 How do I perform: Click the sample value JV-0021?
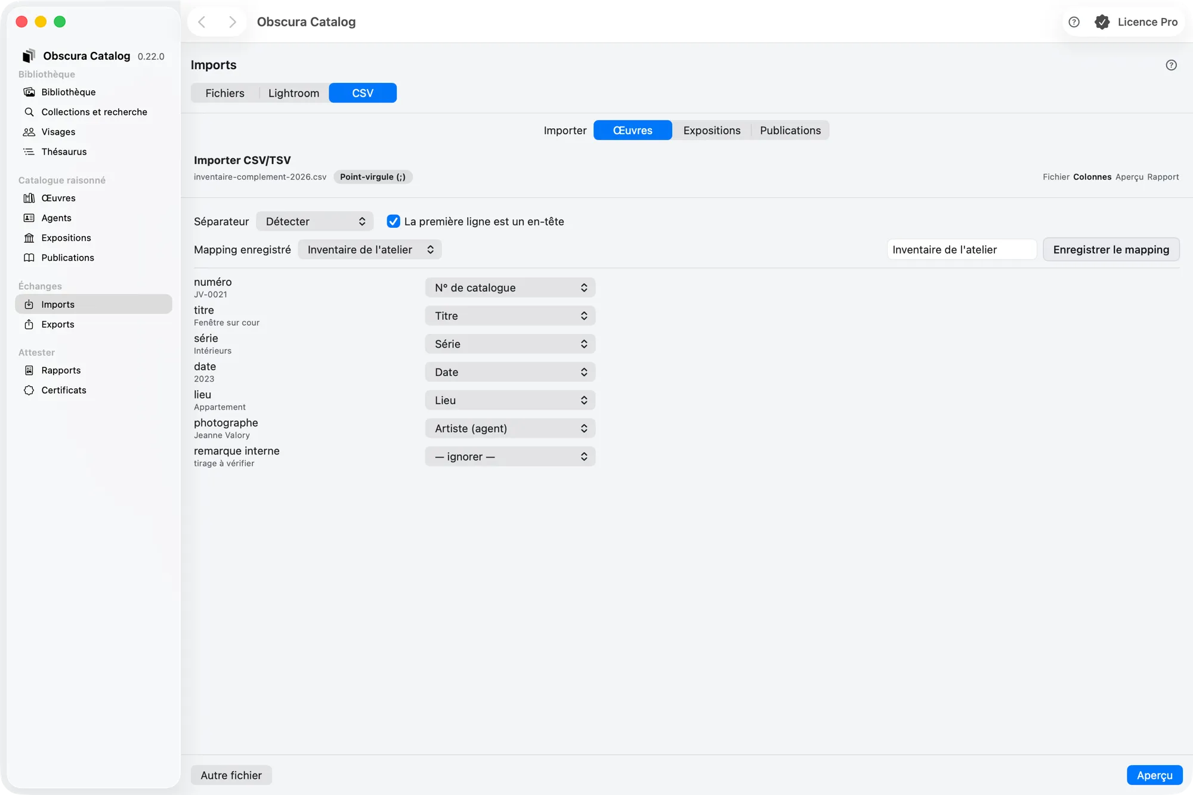coord(211,295)
